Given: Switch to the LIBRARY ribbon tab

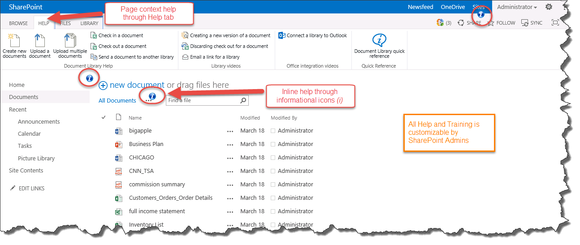Looking at the screenshot, I should pos(89,23).
